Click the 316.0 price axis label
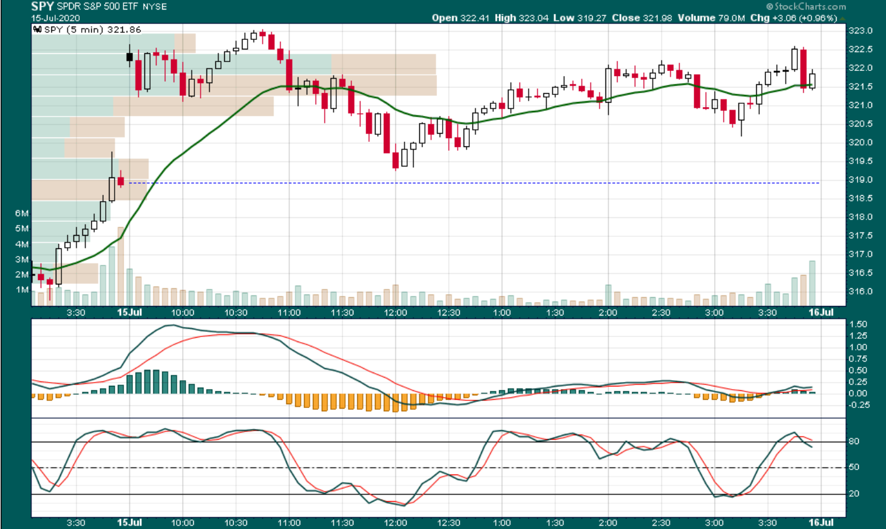 [x=860, y=292]
